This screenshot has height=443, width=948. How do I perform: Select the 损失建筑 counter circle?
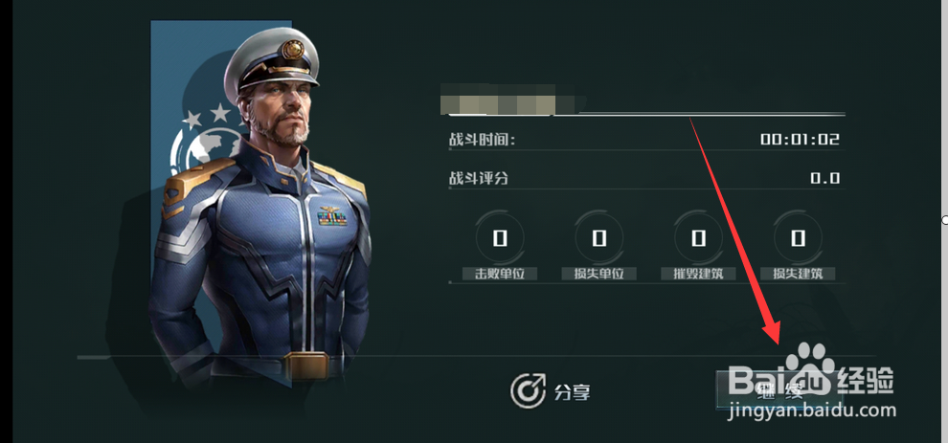pyautogui.click(x=798, y=238)
